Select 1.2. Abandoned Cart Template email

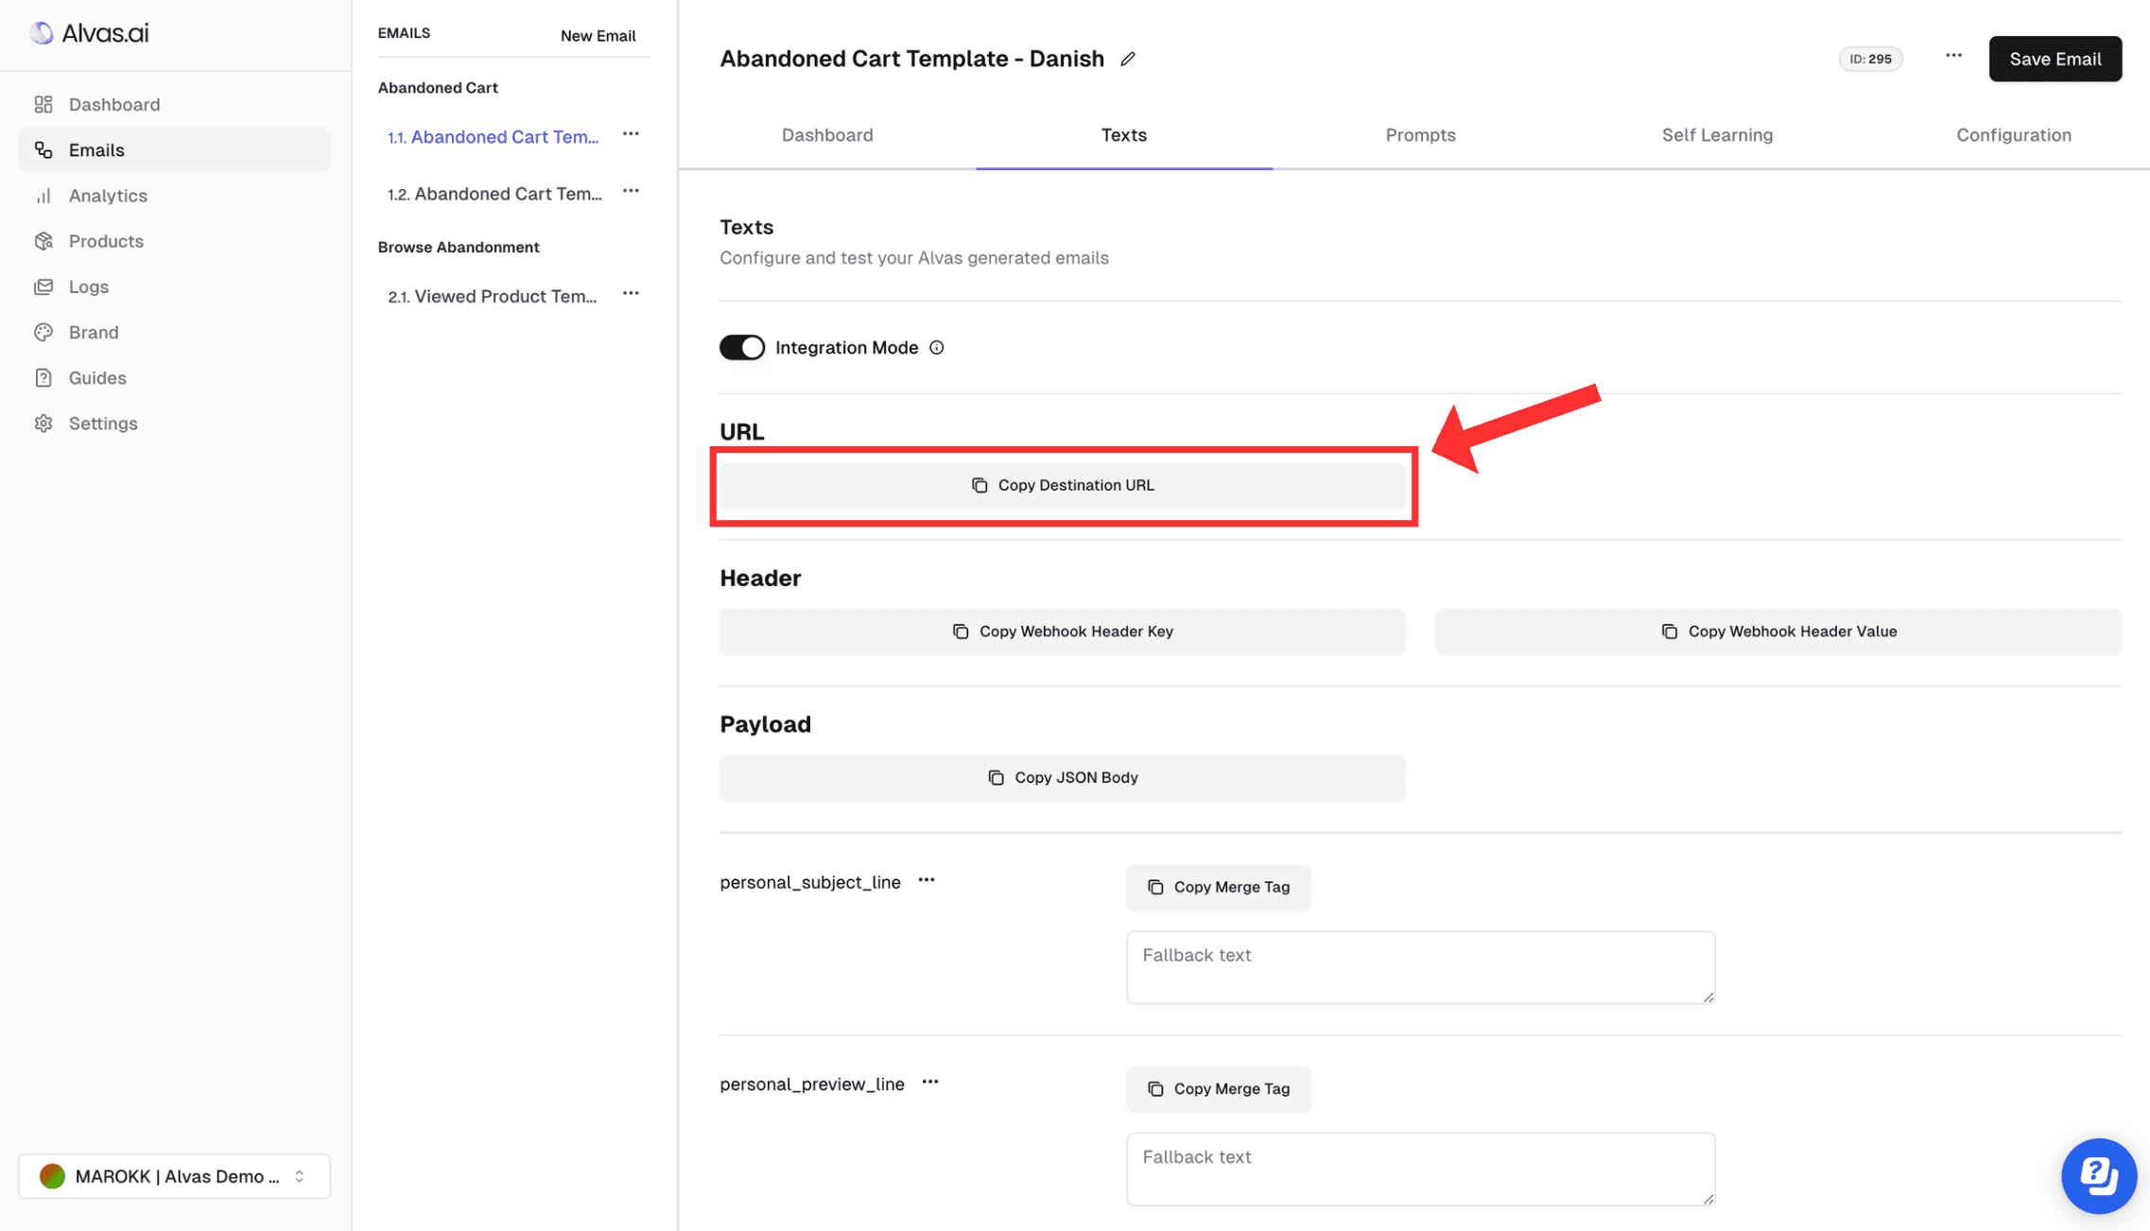[x=494, y=193]
